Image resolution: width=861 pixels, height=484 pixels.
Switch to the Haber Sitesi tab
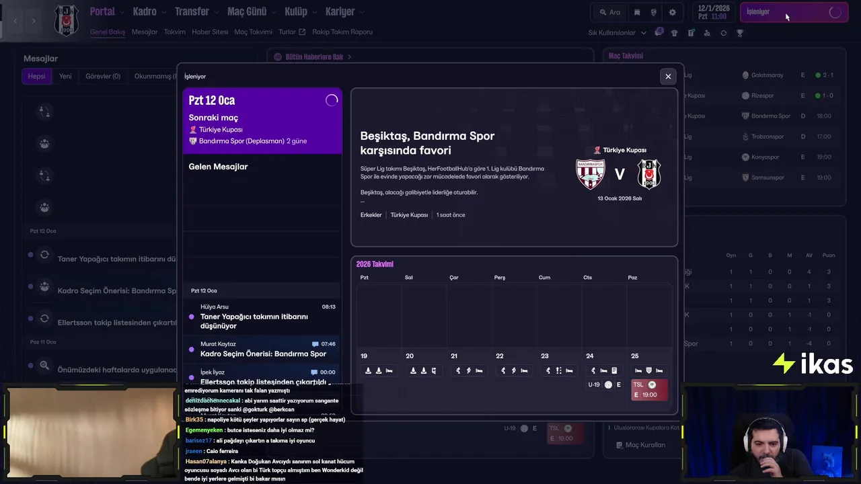[210, 32]
